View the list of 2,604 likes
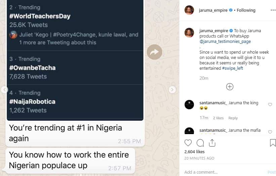This screenshot has height=176, width=276. coord(195,152)
